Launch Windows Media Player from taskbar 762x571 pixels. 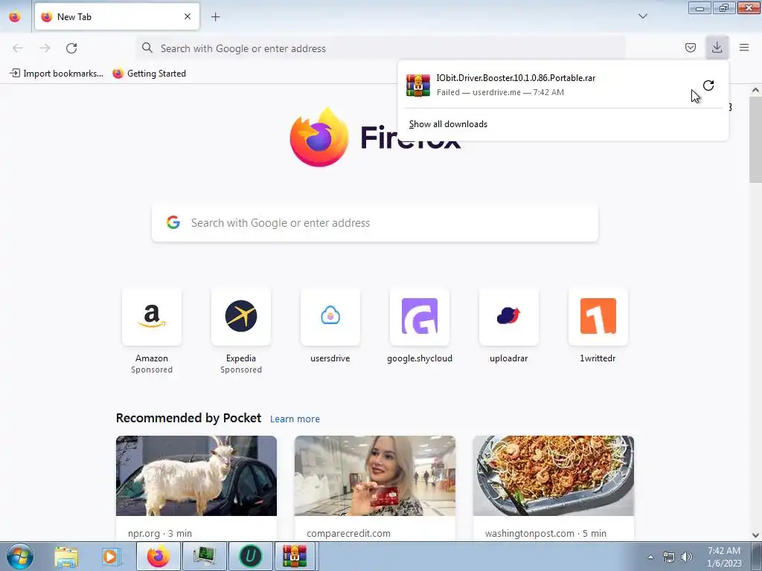pyautogui.click(x=111, y=556)
